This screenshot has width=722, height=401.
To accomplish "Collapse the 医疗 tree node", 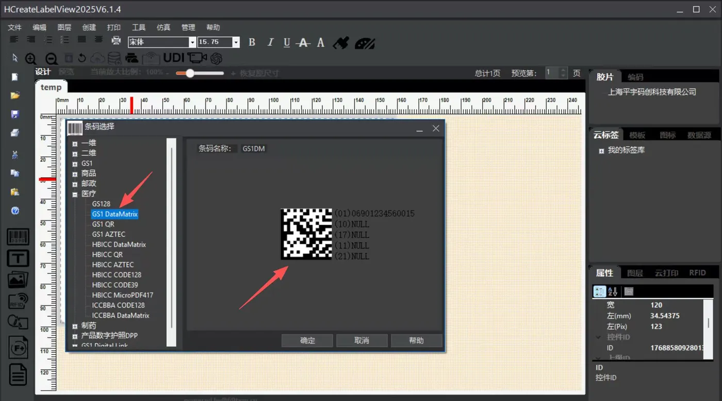I will click(75, 194).
